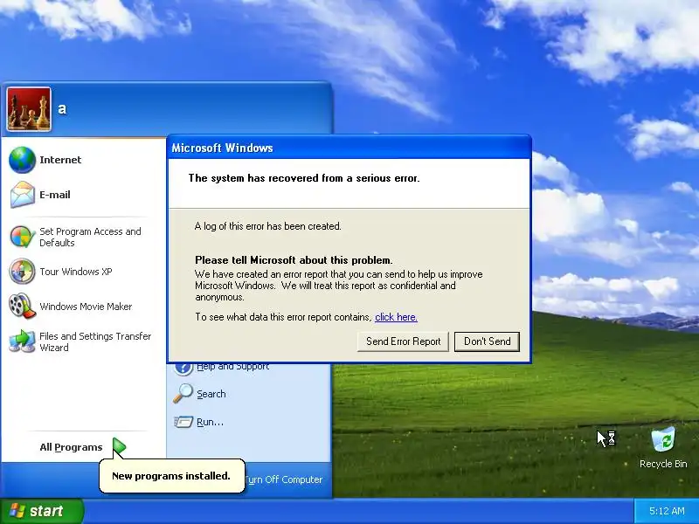Click the chess pieces user picture

click(x=29, y=109)
